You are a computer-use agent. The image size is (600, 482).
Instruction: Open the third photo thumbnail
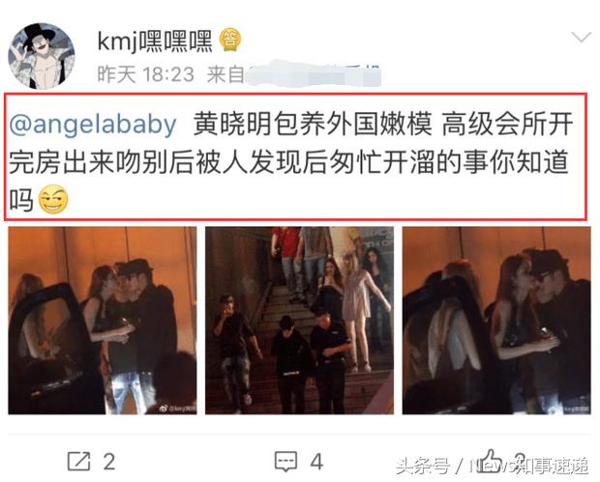[x=496, y=321]
